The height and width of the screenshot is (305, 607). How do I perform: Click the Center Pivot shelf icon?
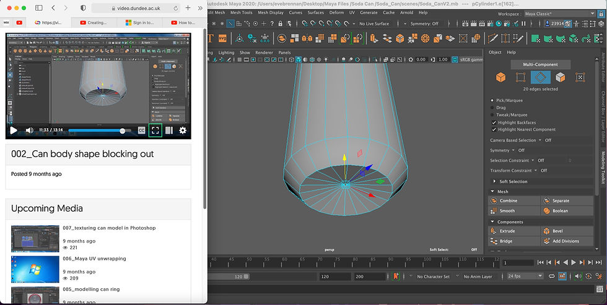(240, 38)
